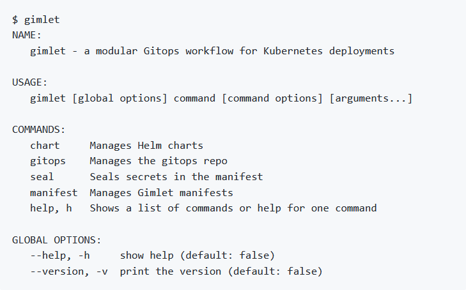The image size is (466, 290).
Task: Click the '--help, -h' option text
Action: (x=60, y=256)
